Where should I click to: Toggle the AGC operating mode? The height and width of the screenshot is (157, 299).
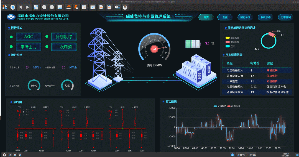pyautogui.click(x=29, y=37)
